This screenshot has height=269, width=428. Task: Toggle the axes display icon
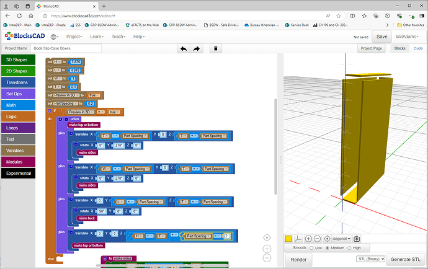[298, 239]
